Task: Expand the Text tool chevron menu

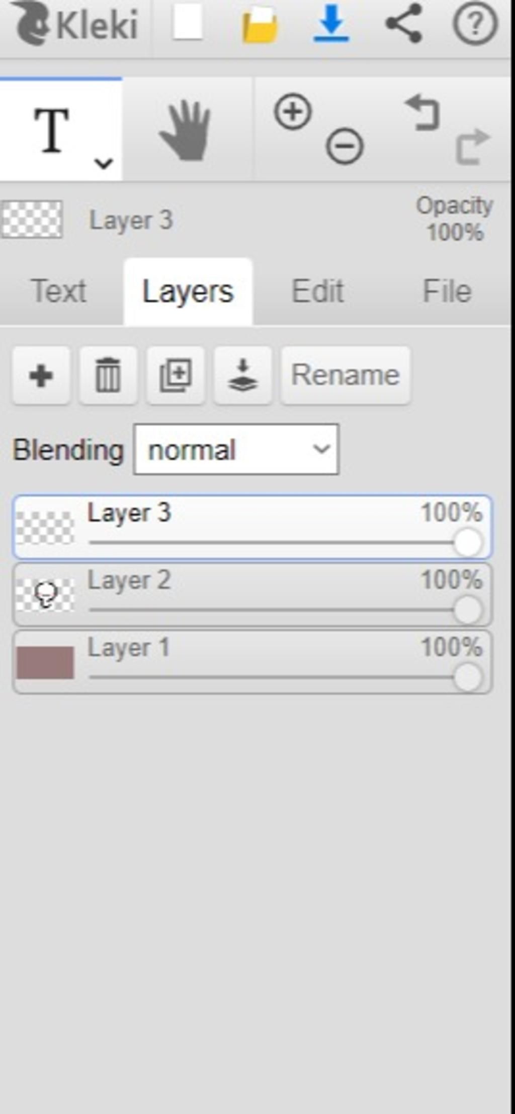Action: point(104,163)
